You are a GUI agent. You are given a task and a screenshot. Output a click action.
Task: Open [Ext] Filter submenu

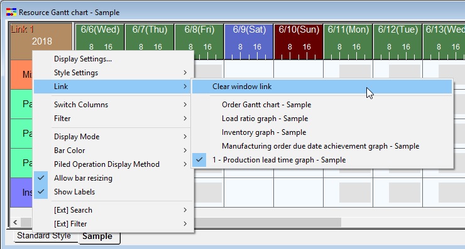coord(113,224)
